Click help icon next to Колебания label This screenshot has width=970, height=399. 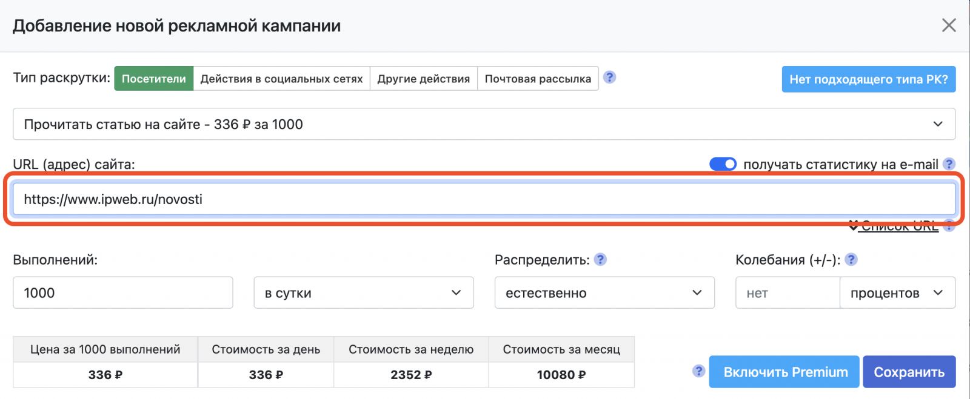tap(851, 260)
